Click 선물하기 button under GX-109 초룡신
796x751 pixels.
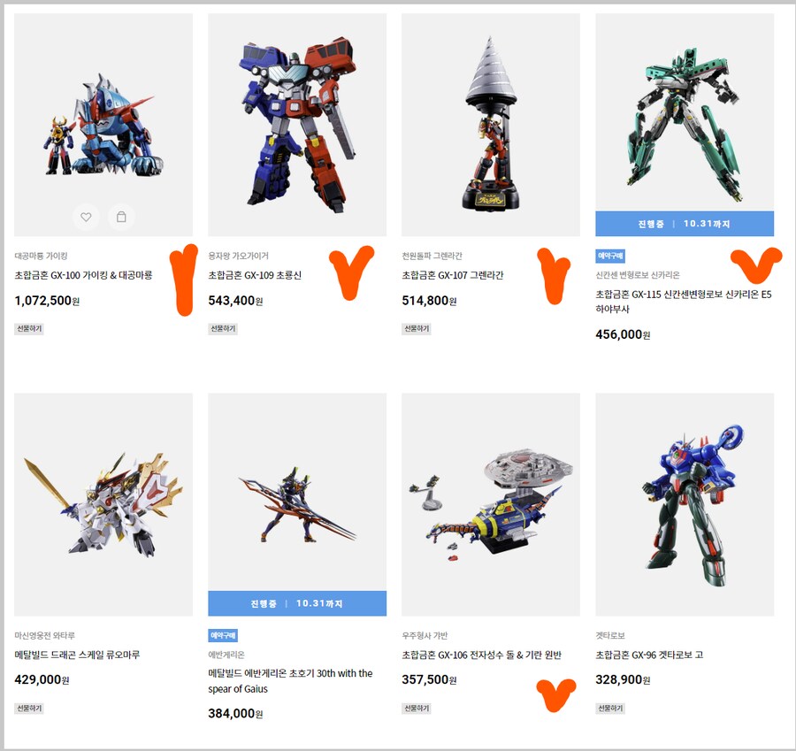(223, 328)
